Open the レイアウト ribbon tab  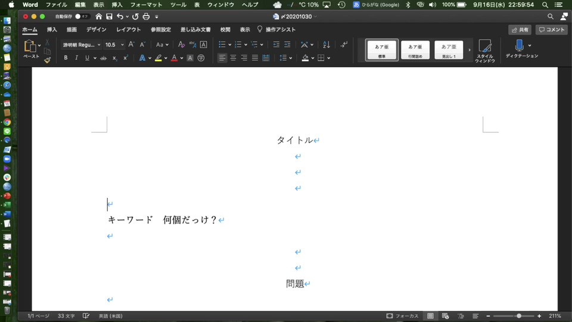point(129,29)
